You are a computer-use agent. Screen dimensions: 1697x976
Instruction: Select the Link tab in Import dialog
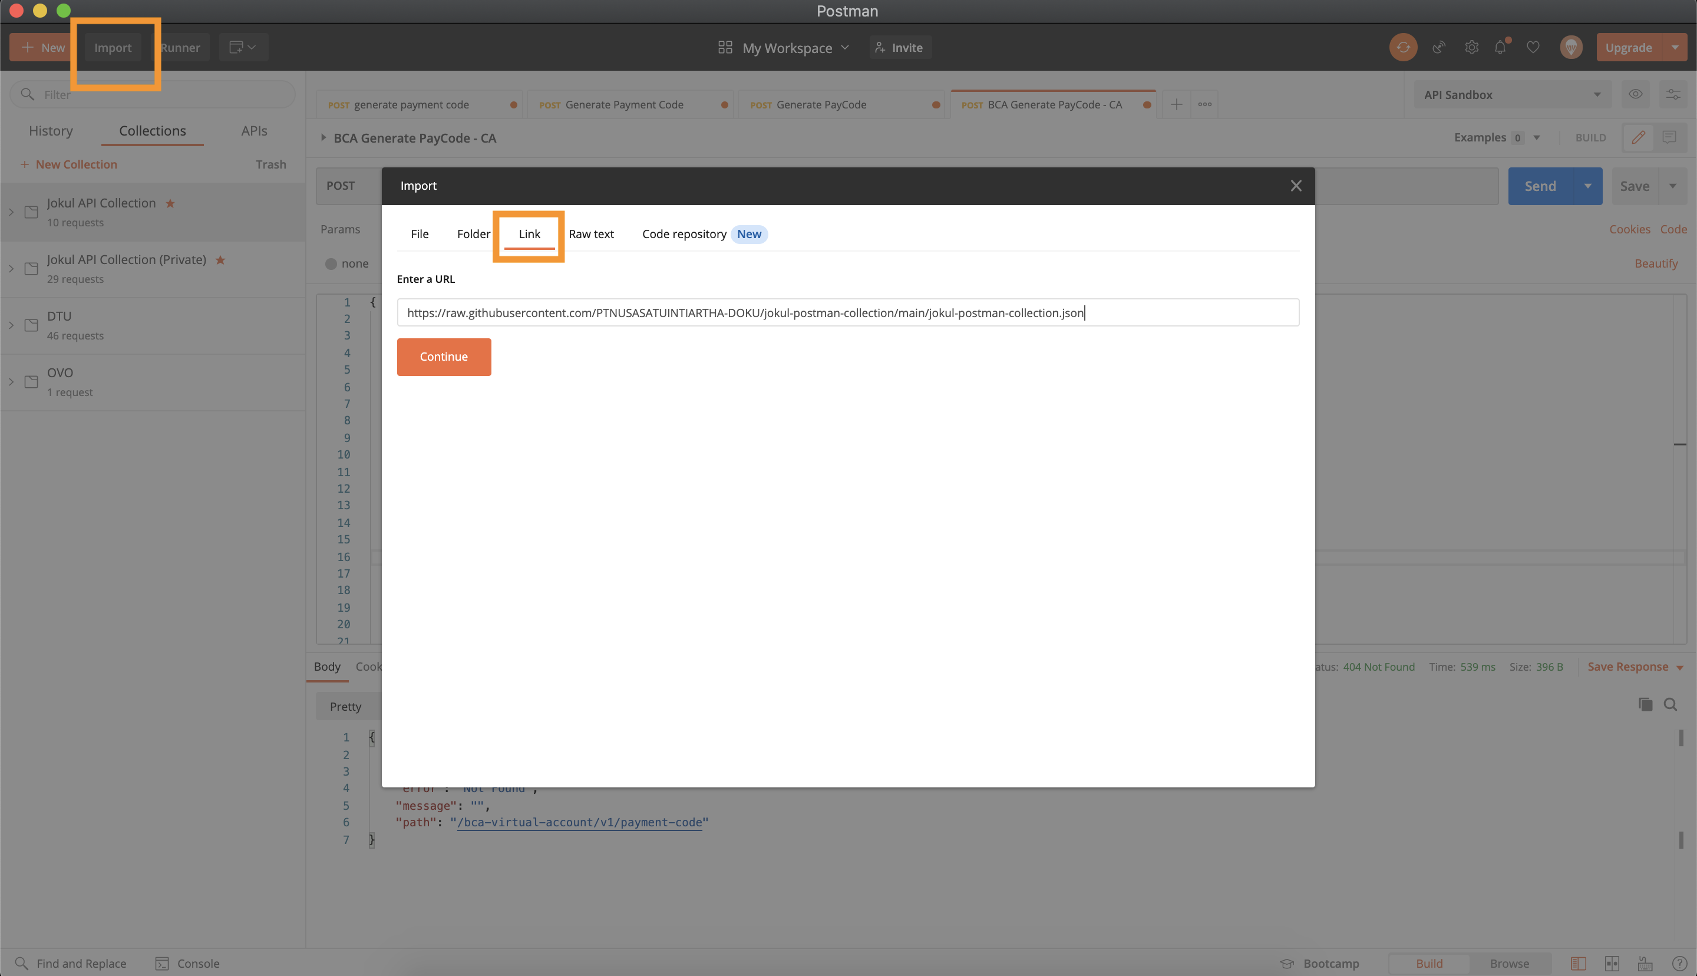[529, 233]
